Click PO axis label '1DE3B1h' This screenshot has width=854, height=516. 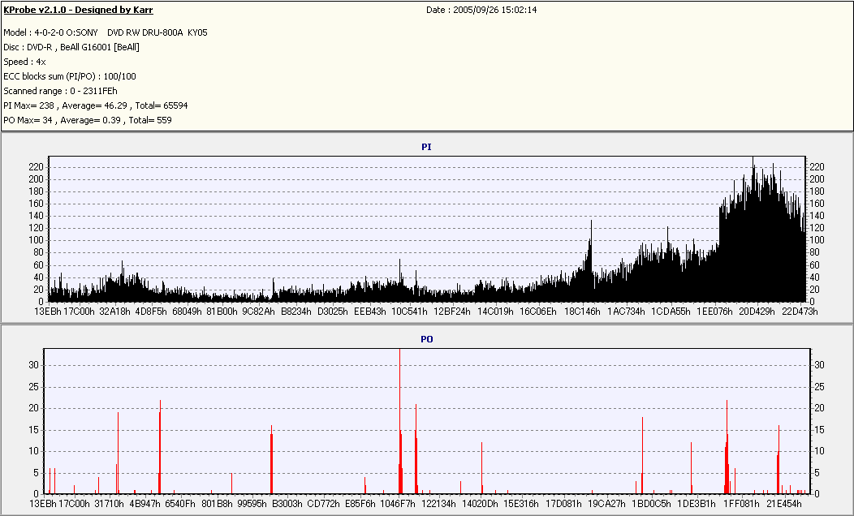click(x=696, y=504)
